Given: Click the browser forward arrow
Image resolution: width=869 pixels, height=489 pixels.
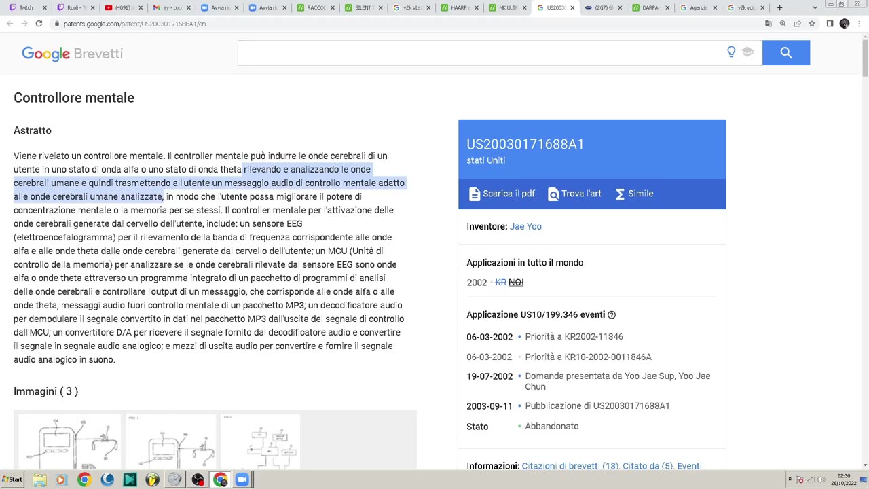Looking at the screenshot, I should point(24,24).
